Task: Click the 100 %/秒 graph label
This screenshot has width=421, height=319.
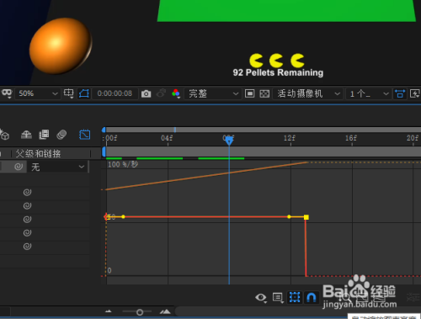Action: 123,164
